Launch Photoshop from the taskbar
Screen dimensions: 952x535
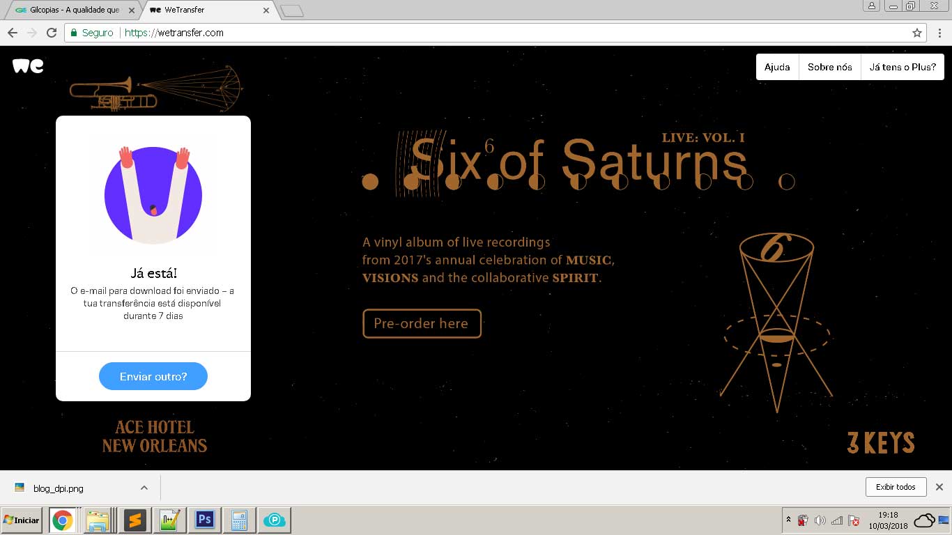click(205, 520)
